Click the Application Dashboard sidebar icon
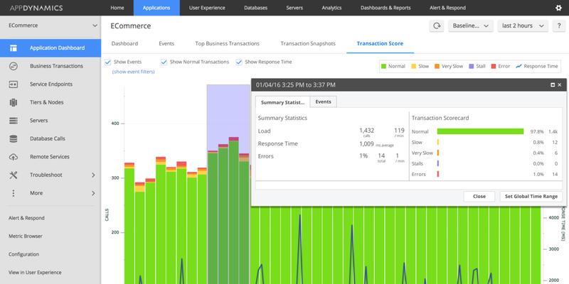Viewport: 569px width, 284px height. point(14,48)
